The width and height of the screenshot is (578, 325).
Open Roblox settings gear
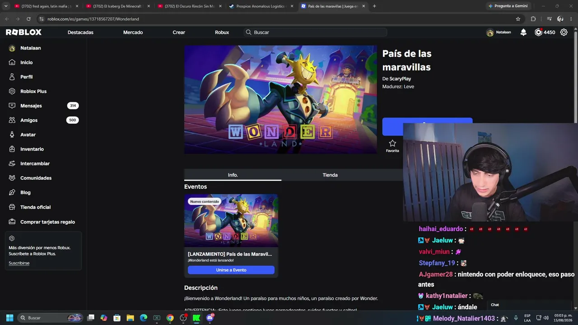[564, 32]
